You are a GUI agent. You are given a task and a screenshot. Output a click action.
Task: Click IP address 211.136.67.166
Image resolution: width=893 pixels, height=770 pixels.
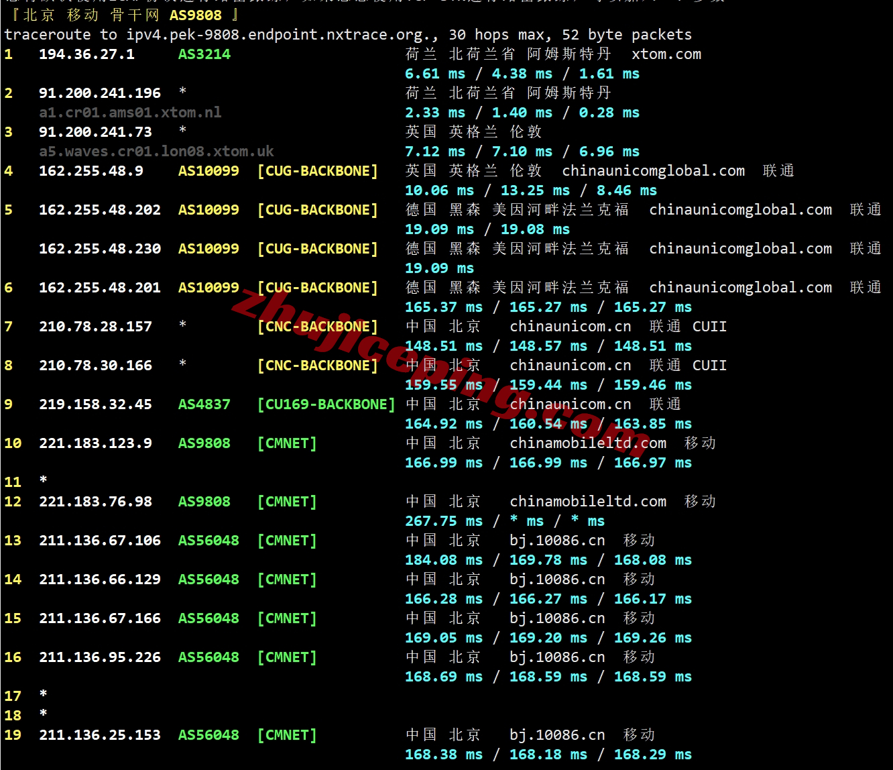100,618
